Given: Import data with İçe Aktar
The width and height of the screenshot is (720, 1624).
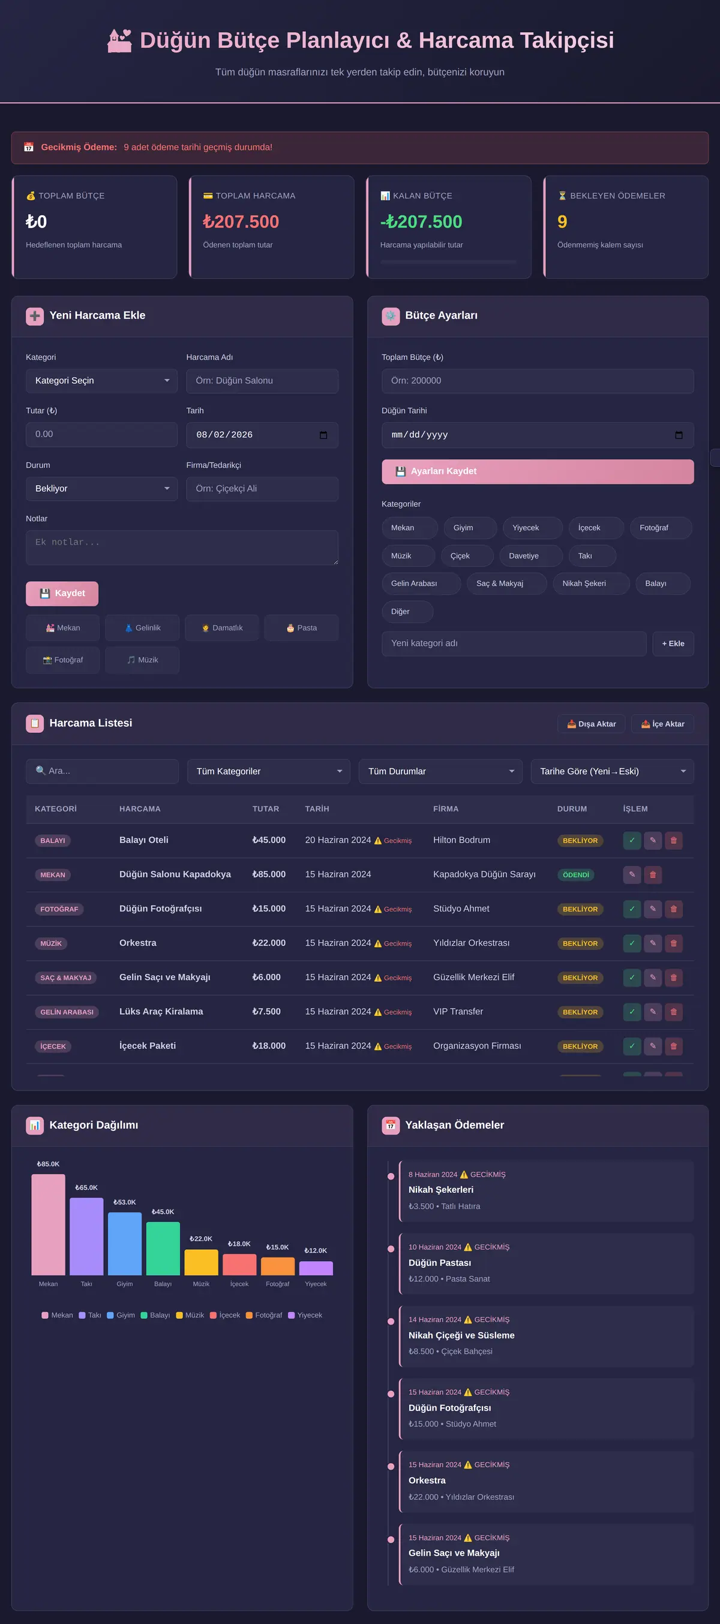Looking at the screenshot, I should 662,724.
